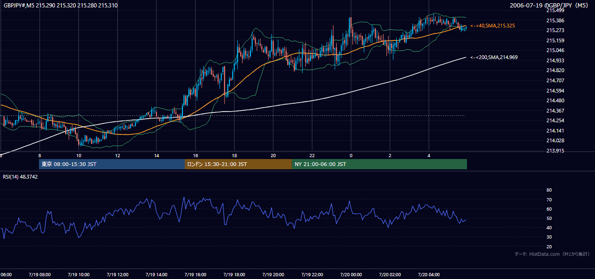Click the ロンドン 15:30-21:00 JST session bar
This screenshot has height=279, width=595.
click(238, 164)
